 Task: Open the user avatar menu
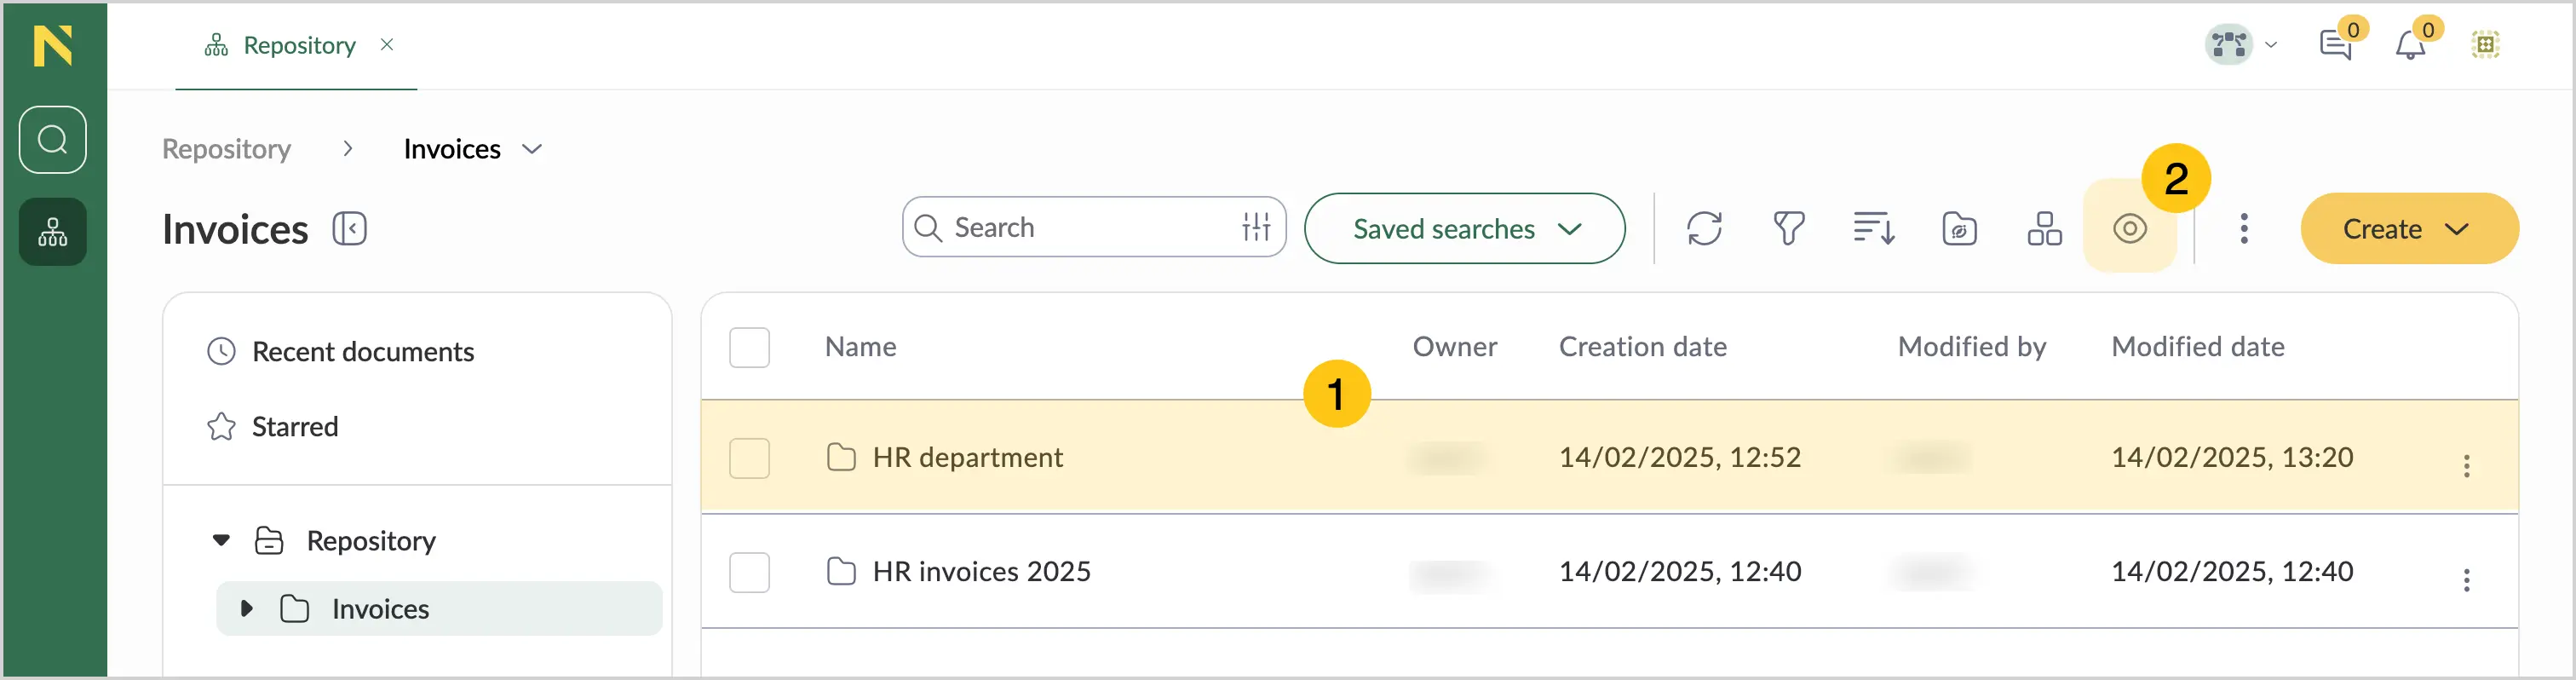point(2241,45)
